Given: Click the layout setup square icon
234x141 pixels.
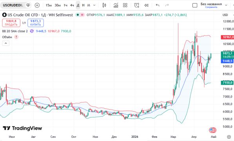Looking at the screenshot, I should pyautogui.click(x=195, y=5).
